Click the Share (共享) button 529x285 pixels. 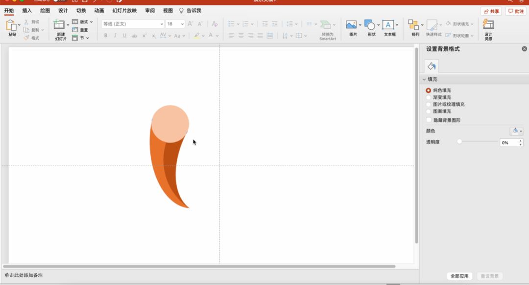click(491, 11)
